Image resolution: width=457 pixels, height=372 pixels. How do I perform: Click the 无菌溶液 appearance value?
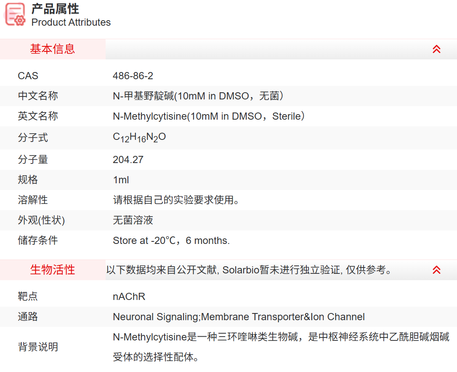point(133,220)
